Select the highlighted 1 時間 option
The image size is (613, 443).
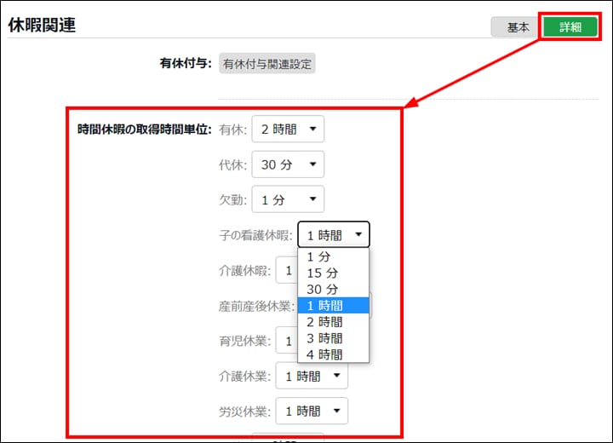pos(333,305)
